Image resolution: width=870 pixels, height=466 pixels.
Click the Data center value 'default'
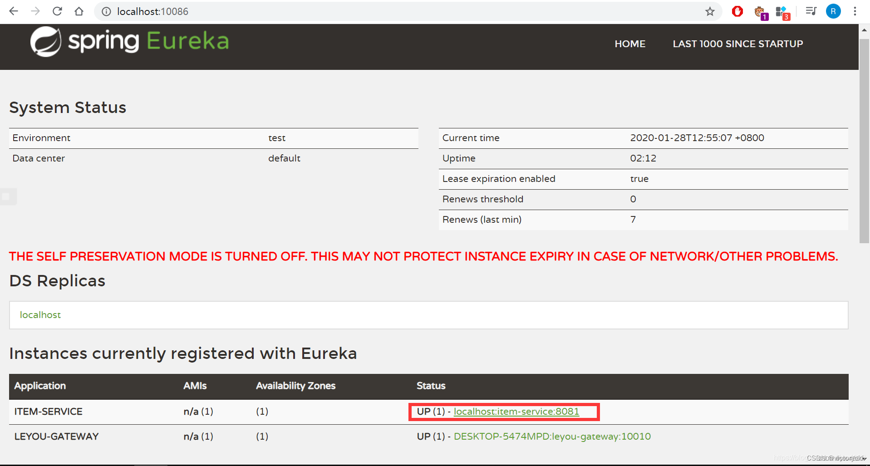(x=284, y=158)
